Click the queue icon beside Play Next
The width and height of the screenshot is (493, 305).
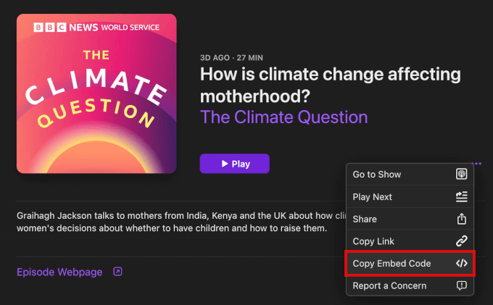pyautogui.click(x=461, y=197)
